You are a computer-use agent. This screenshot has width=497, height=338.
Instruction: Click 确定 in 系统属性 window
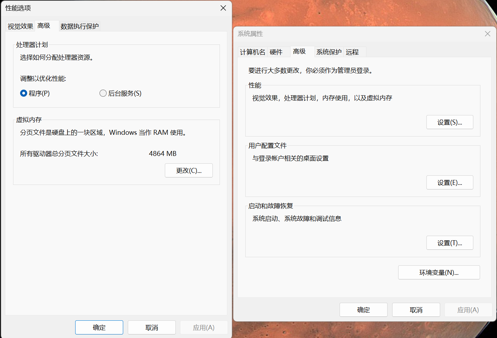[x=364, y=310]
